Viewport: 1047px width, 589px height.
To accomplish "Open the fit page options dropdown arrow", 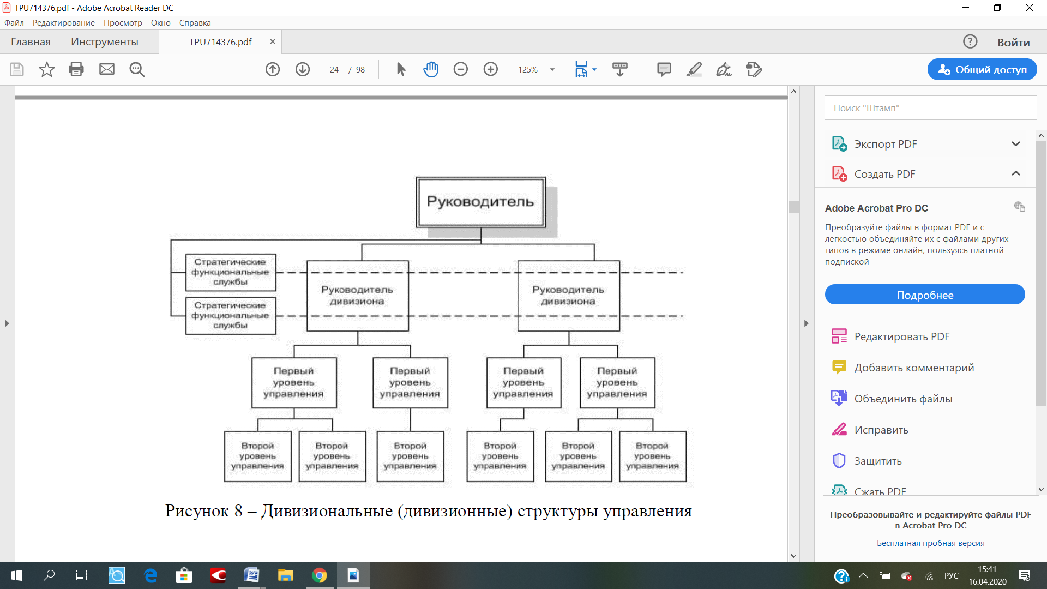I will pos(594,69).
